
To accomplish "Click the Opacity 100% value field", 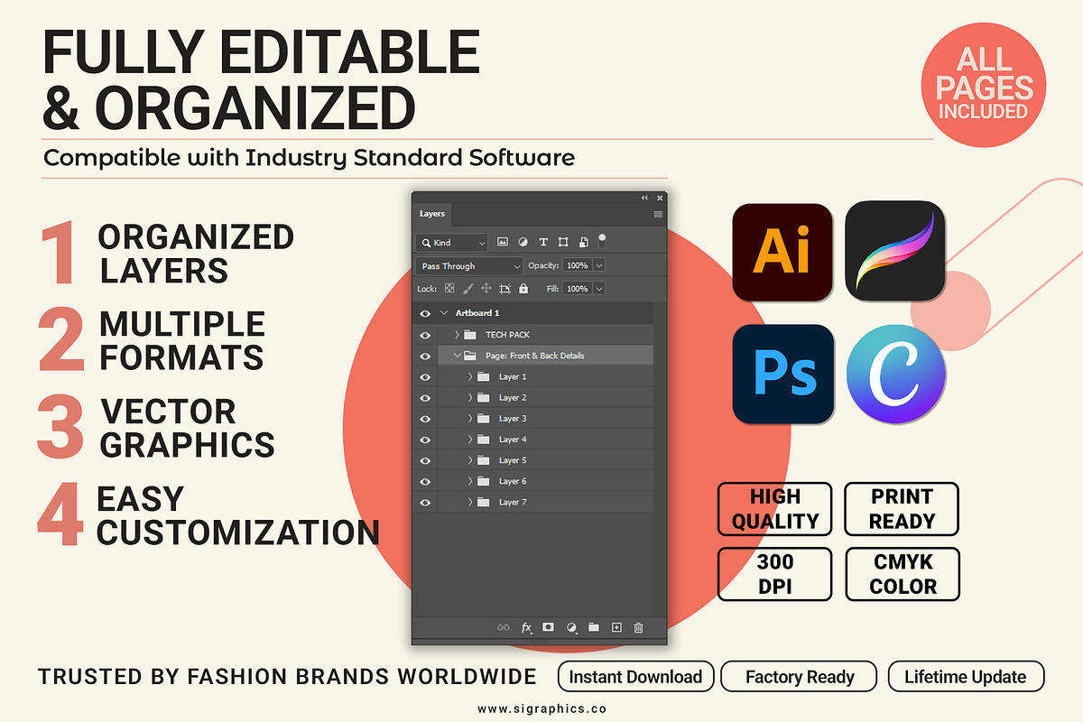I will 577,265.
